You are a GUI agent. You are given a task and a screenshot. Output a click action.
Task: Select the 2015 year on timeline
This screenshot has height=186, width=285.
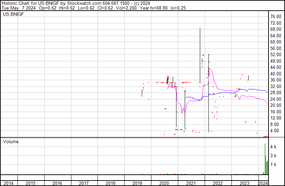[31, 183]
